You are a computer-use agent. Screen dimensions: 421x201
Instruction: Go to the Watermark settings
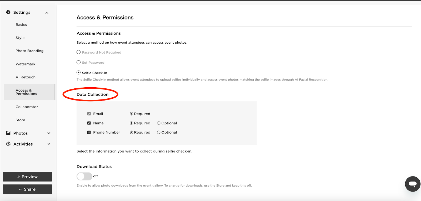point(25,64)
